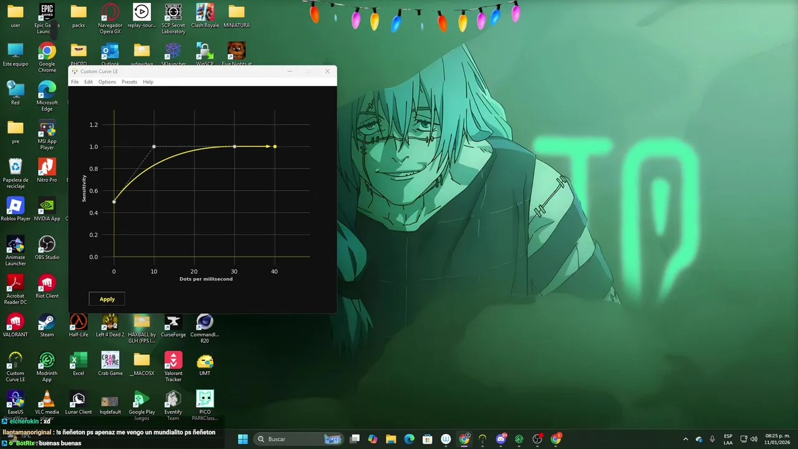Select the Clash Royale desktop shortcut

(205, 16)
